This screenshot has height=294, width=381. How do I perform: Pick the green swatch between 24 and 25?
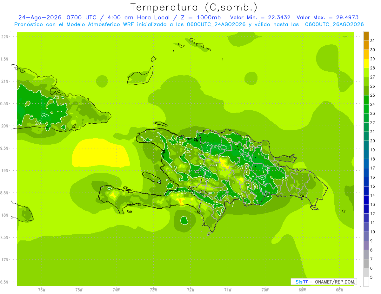(366, 100)
